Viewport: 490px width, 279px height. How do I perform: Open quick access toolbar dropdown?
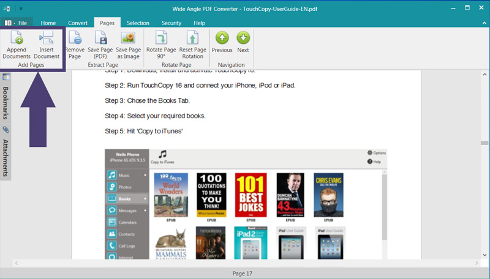(21, 9)
